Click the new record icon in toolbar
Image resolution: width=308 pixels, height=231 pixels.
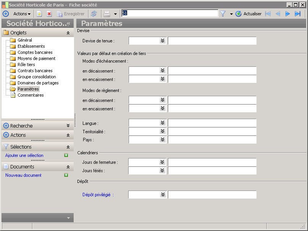(39, 14)
